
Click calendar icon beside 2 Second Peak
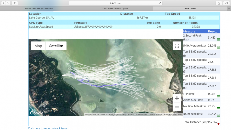[218, 39]
